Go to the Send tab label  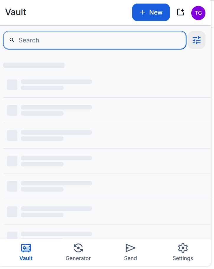[x=130, y=258]
